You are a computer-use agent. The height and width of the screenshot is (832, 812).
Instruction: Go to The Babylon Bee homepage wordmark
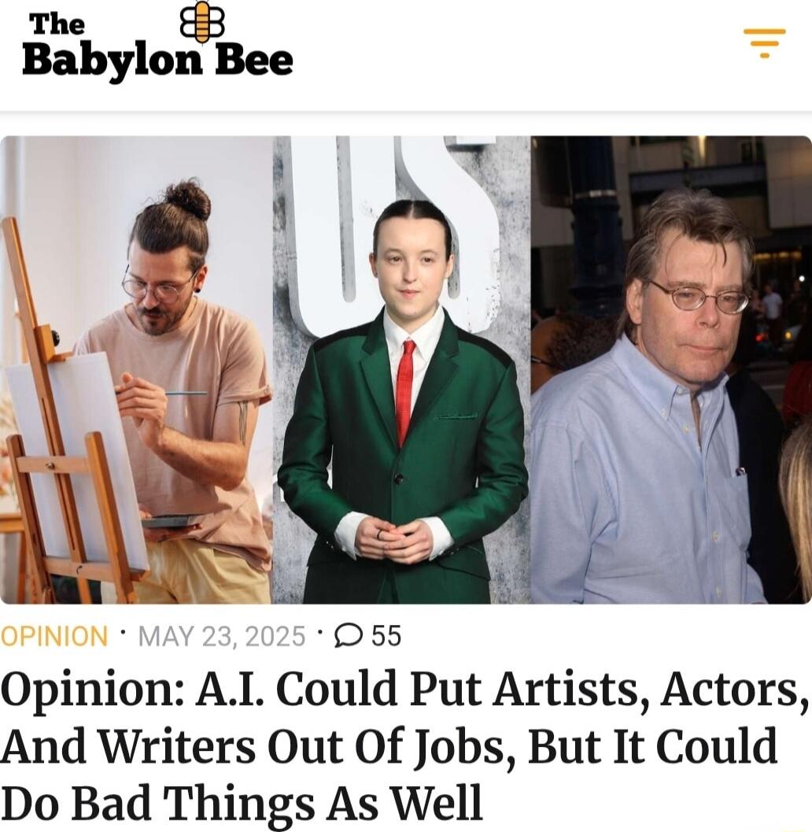tap(157, 45)
